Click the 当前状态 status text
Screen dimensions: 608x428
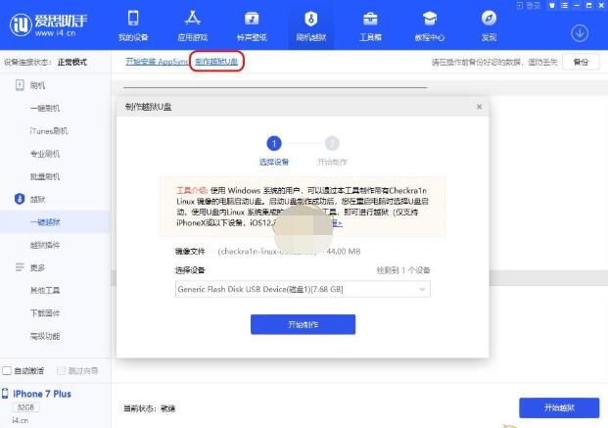pos(149,408)
